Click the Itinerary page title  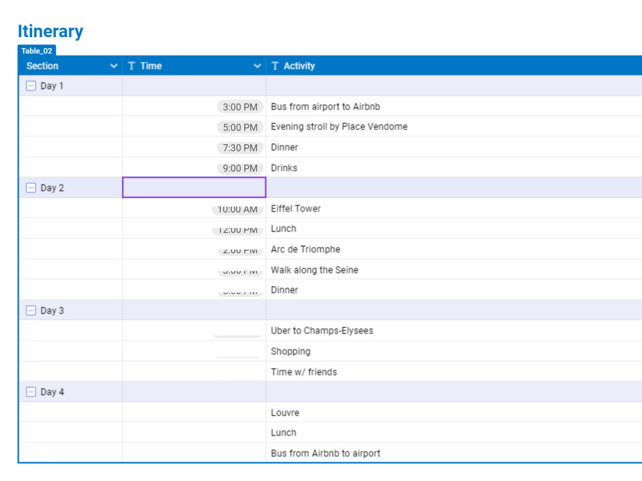coord(50,31)
